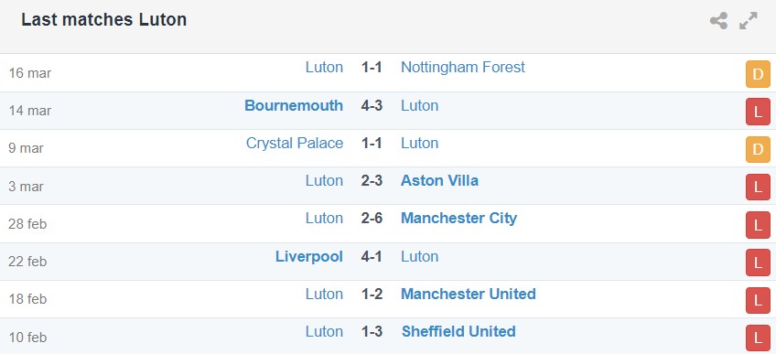Open the Sheffield United team link
Screen dimensions: 776x354
tap(458, 331)
